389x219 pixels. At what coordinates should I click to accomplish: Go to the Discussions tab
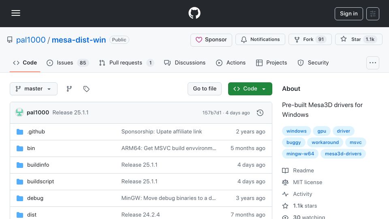pyautogui.click(x=185, y=63)
